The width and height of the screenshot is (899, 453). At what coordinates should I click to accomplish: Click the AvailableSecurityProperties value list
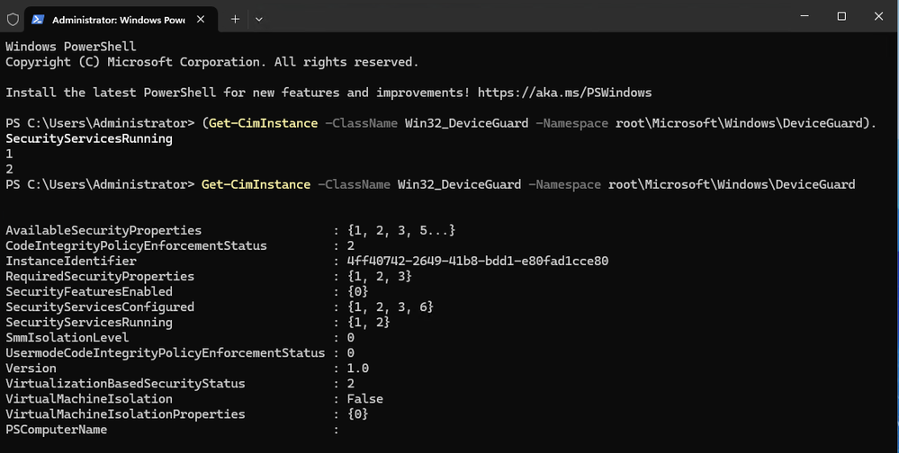point(401,231)
